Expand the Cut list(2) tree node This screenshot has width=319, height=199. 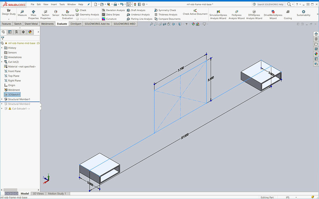click(2, 62)
